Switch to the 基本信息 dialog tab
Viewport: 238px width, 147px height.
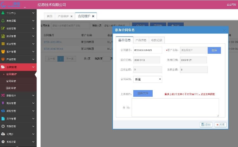(124, 40)
